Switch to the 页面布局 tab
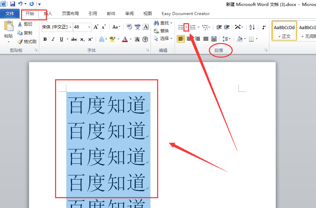This screenshot has height=208, width=316. coord(70,13)
